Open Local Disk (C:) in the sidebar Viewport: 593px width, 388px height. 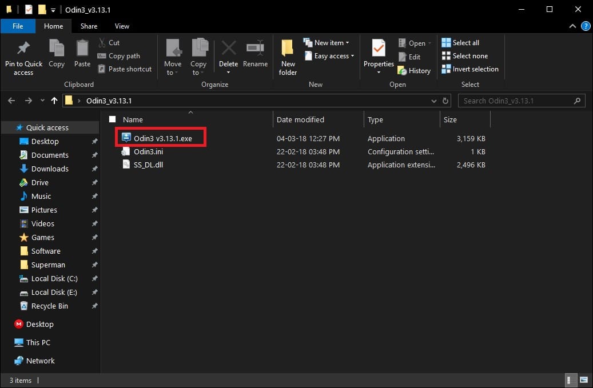[x=54, y=278]
